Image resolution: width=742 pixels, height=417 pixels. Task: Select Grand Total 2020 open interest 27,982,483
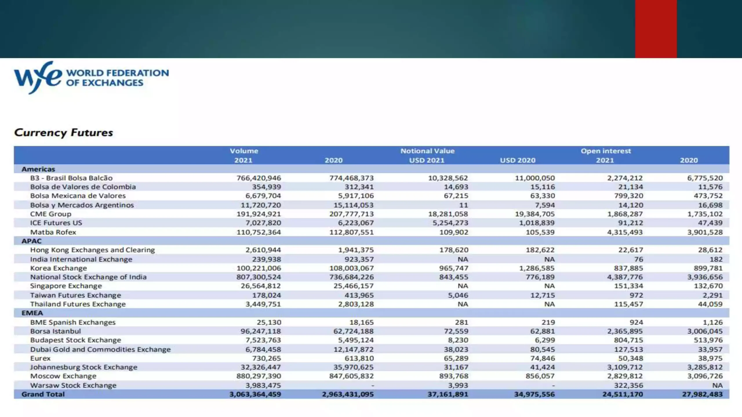(703, 394)
